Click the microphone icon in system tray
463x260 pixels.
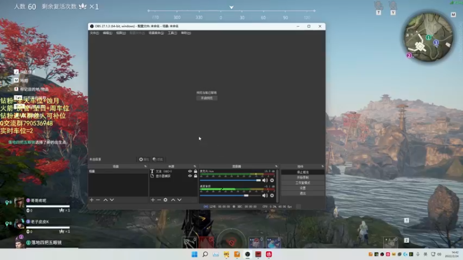418,254
